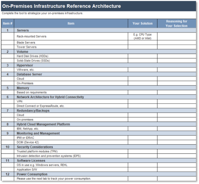
Task: Select 'Please use the next tab' note cell
Action: pos(71,179)
